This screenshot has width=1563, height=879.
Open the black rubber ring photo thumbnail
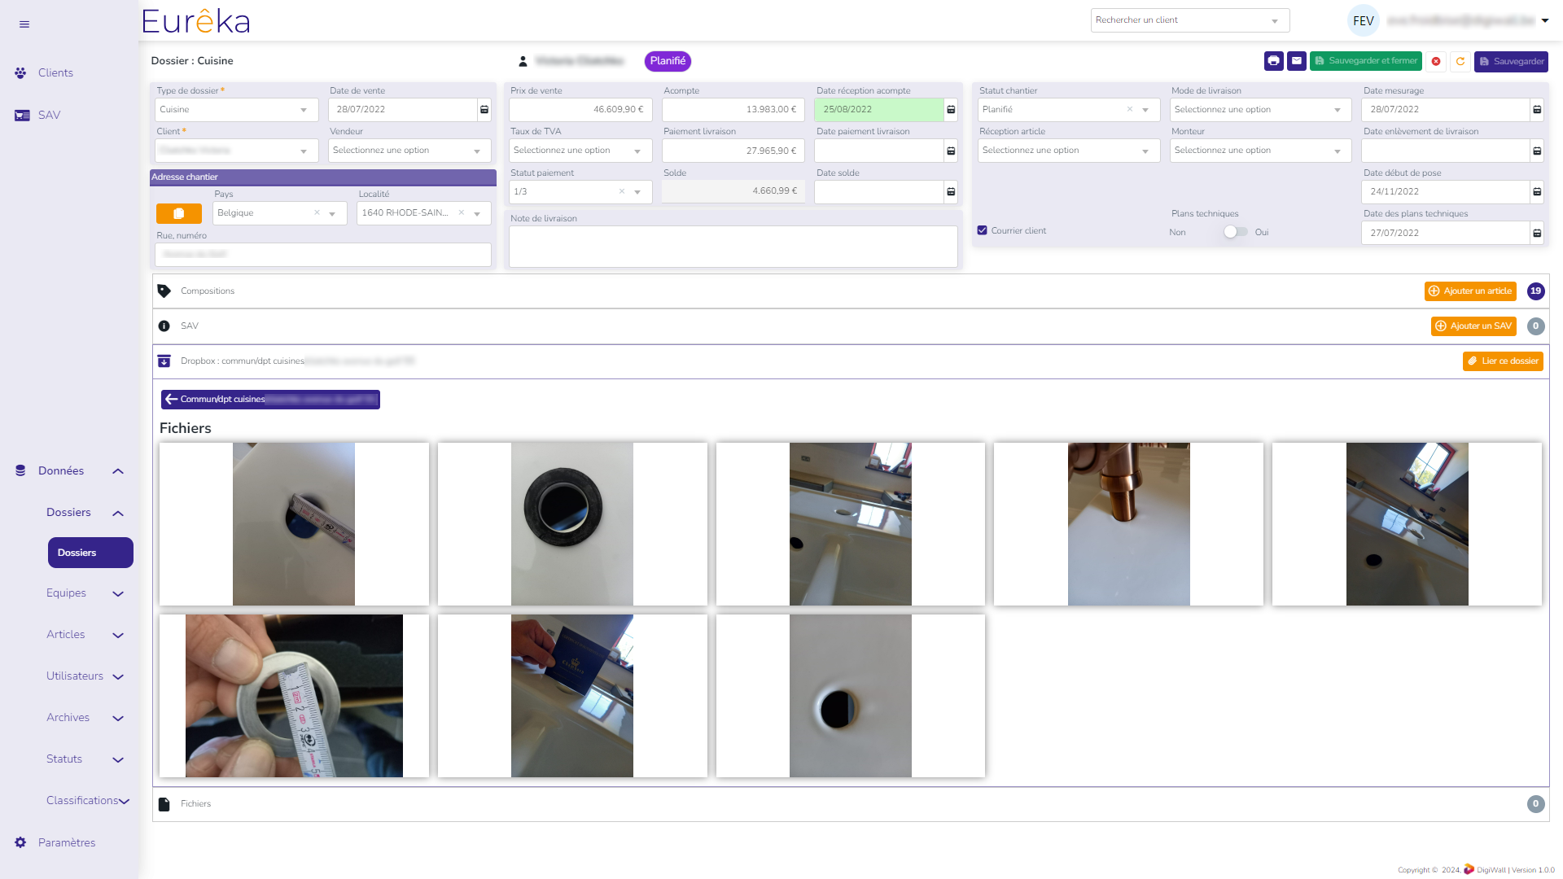(572, 524)
